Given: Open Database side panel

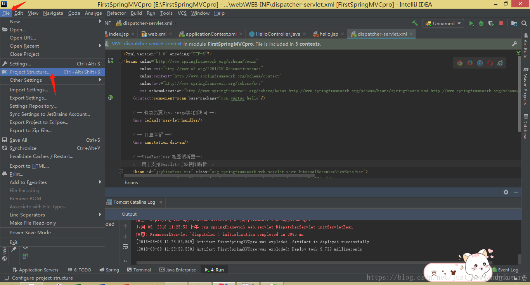Looking at the screenshot, I should (525, 127).
